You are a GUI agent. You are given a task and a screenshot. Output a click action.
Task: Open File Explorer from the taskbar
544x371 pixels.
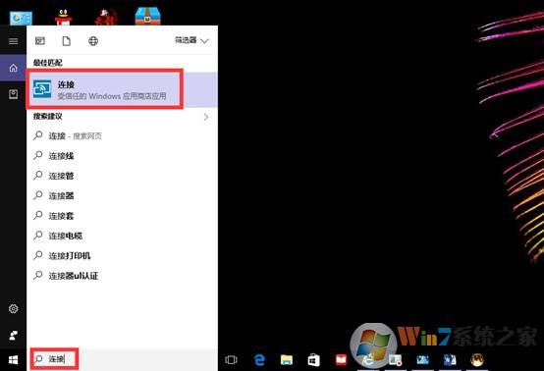click(x=287, y=360)
